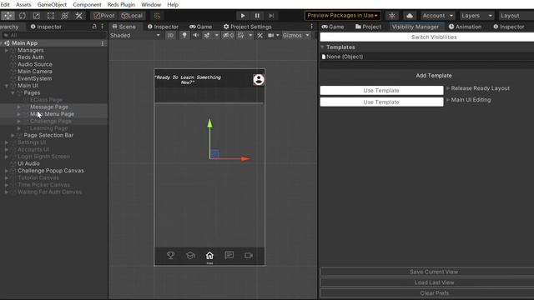Toggle scene grid visibility icon
The width and height of the screenshot is (534, 300).
[x=241, y=35]
